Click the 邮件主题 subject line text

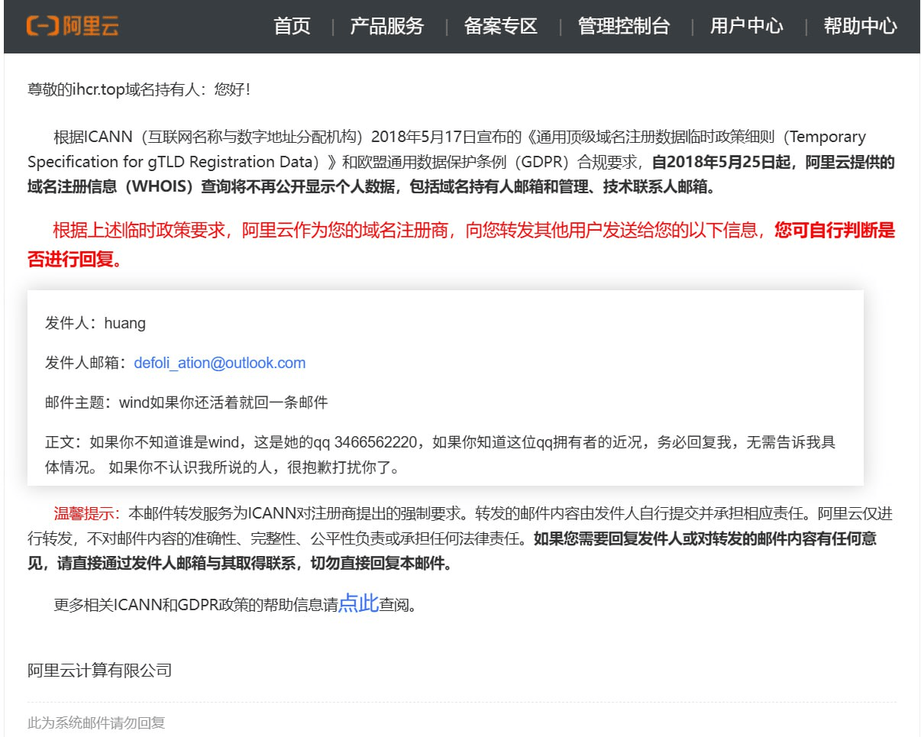click(186, 402)
